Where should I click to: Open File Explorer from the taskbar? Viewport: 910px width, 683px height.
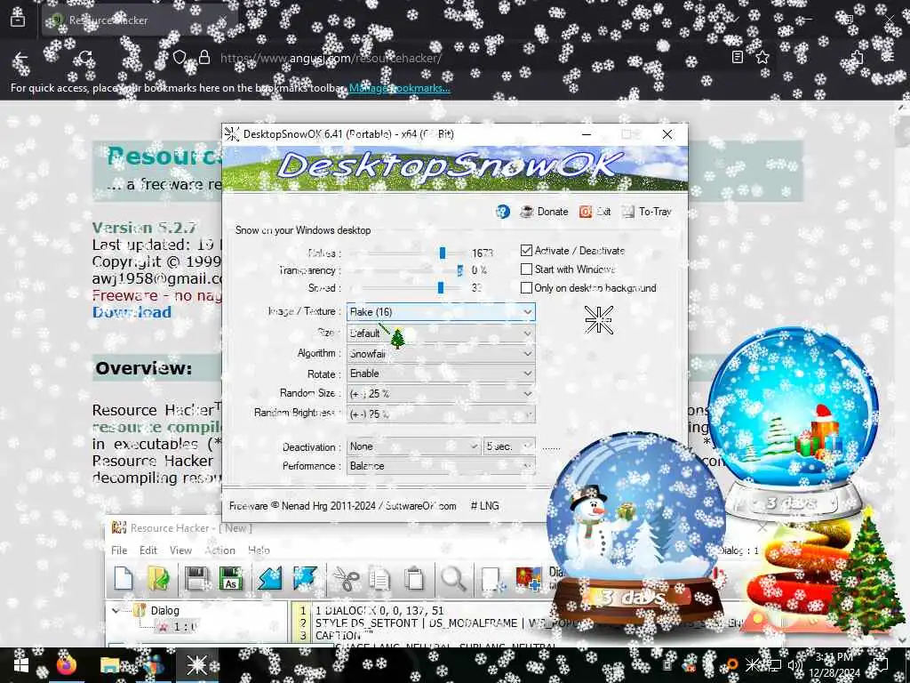pos(109,665)
